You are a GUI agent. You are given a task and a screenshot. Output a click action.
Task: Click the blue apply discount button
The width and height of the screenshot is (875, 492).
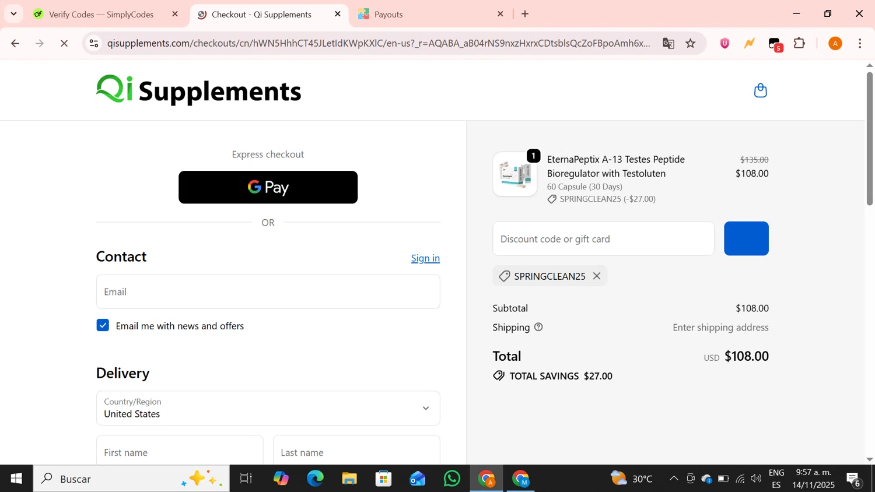click(x=746, y=238)
